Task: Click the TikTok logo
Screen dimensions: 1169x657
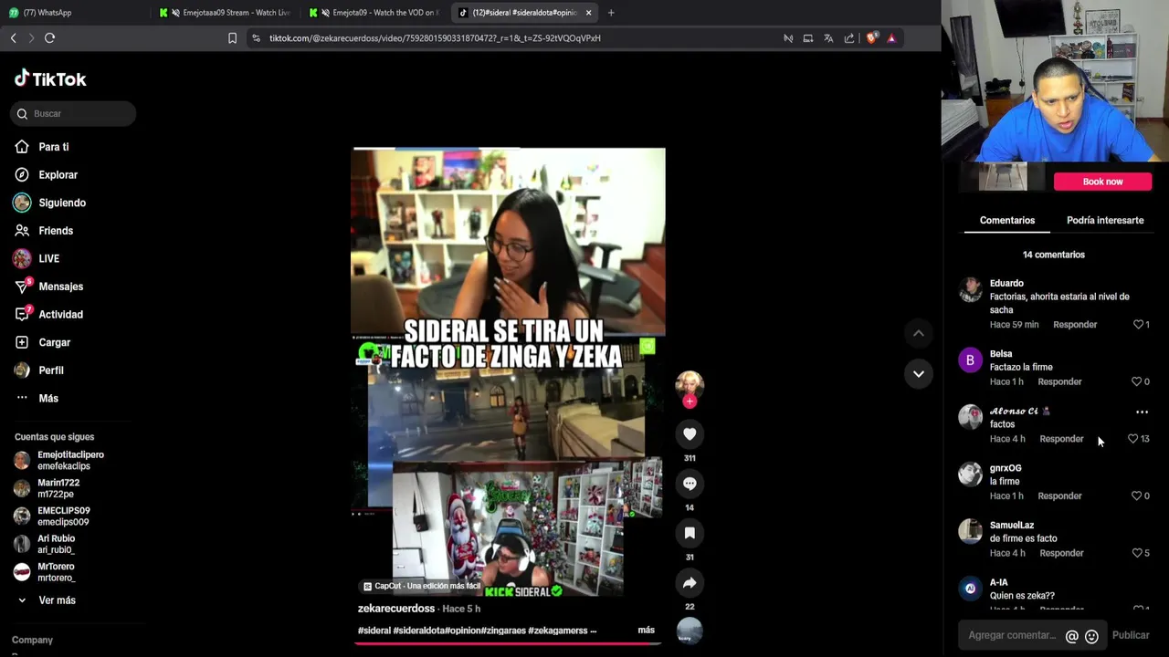Action: 50,79
